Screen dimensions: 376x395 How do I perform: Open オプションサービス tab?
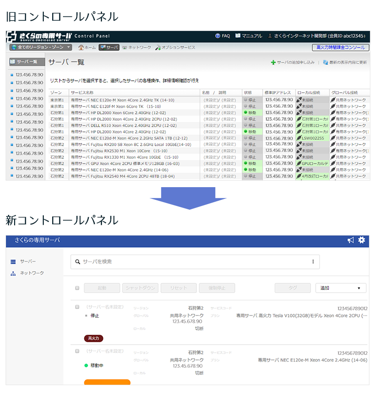175,47
